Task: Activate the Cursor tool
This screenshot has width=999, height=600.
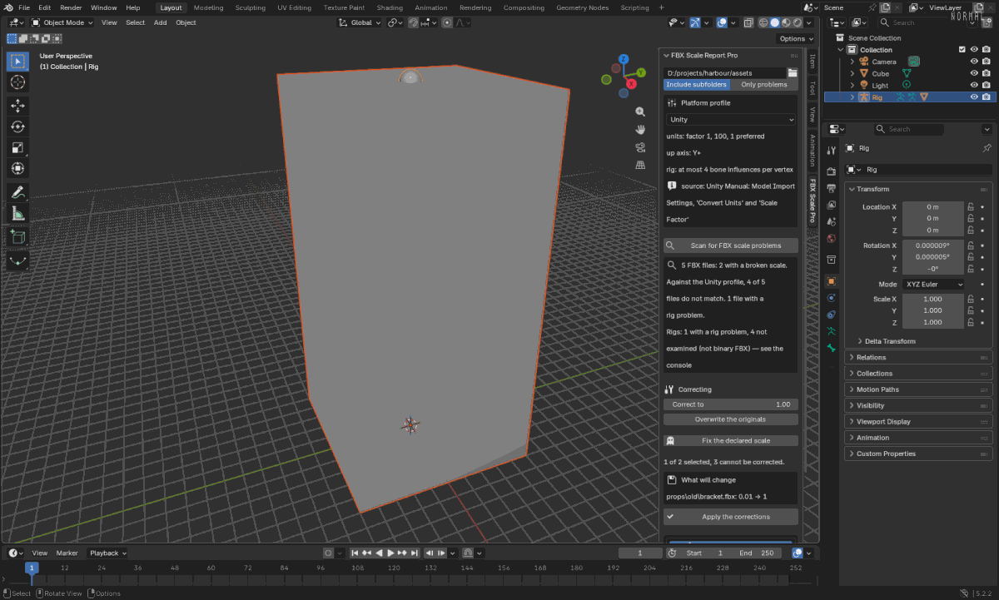Action: click(17, 82)
